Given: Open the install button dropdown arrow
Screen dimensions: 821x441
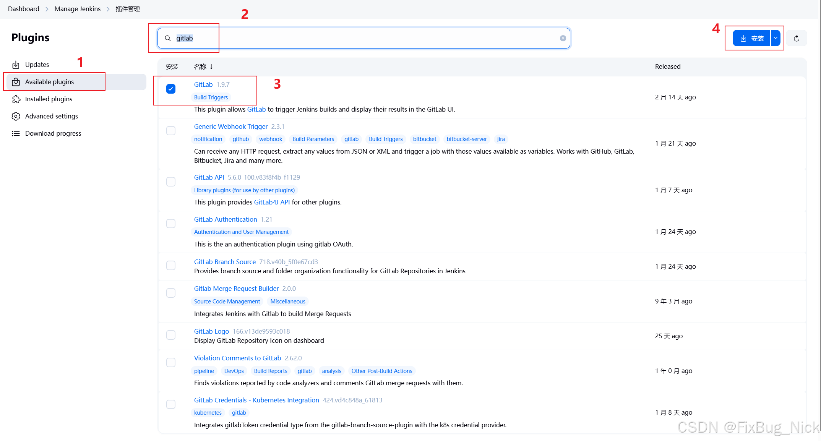Looking at the screenshot, I should (776, 38).
